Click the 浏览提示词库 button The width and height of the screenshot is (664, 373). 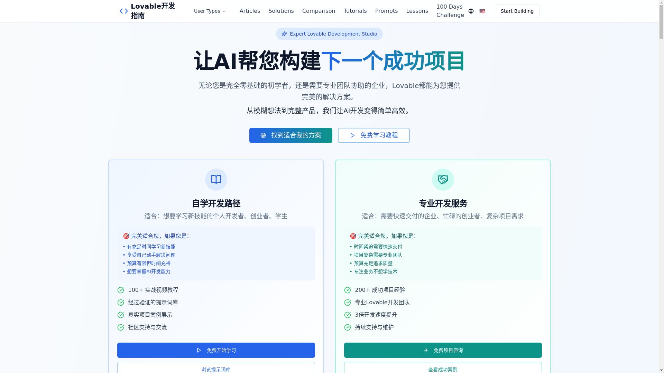tap(216, 368)
